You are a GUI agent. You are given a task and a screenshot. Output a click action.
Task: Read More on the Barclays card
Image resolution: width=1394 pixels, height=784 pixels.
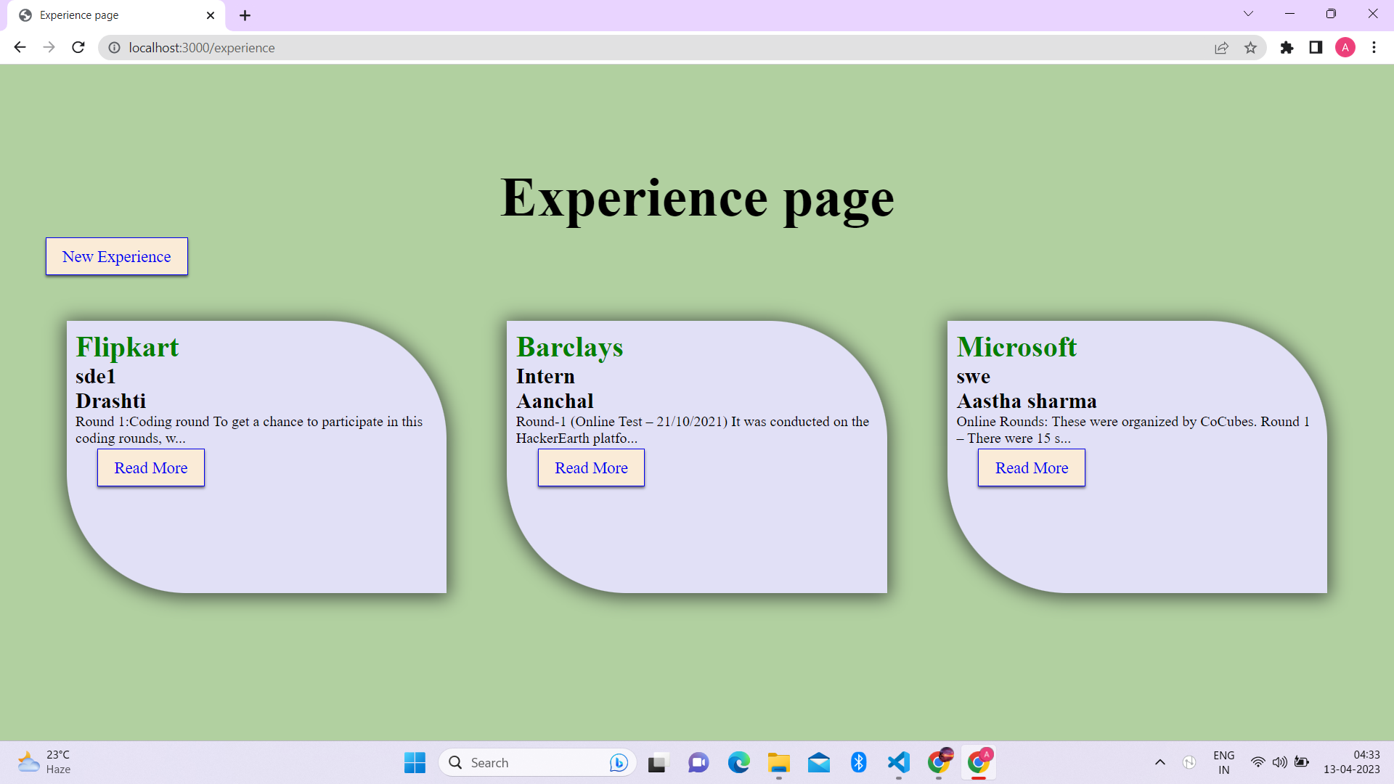click(591, 467)
